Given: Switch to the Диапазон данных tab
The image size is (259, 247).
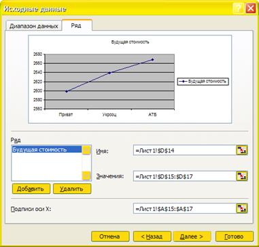Looking at the screenshot, I should pos(34,26).
